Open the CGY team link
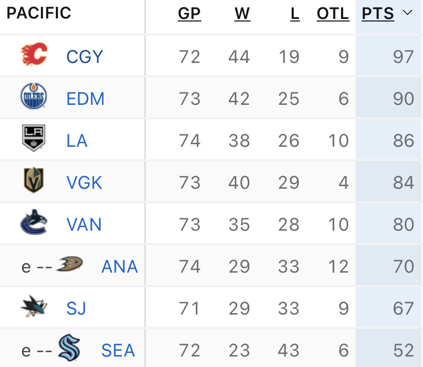This screenshot has height=367, width=423. click(x=85, y=57)
